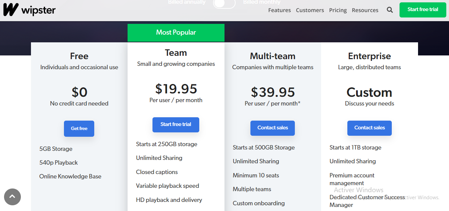This screenshot has height=211, width=449.
Task: Click 'Premium account management' feature
Action: click(352, 179)
